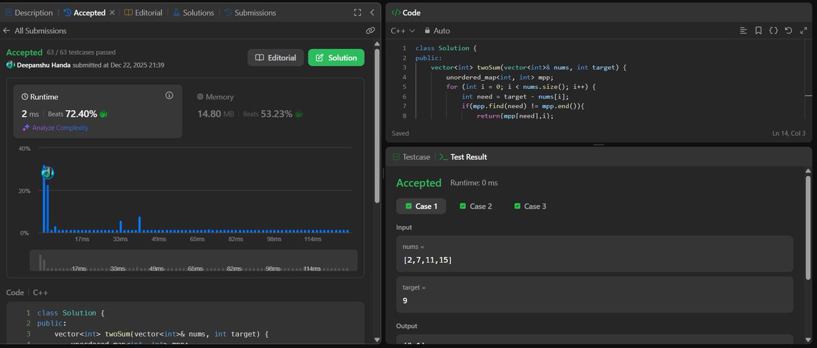Select Case 2
Viewport: 817px width, 348px height.
[x=475, y=206]
